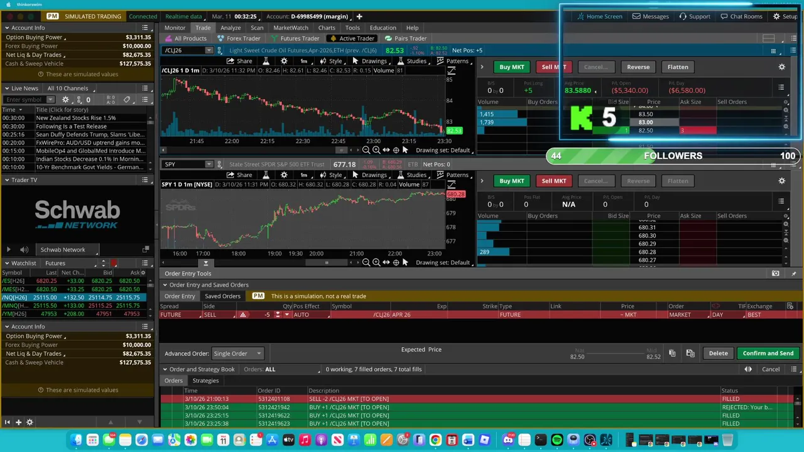The width and height of the screenshot is (804, 452).
Task: Toggle watchlist red color link indicator
Action: coord(114,263)
